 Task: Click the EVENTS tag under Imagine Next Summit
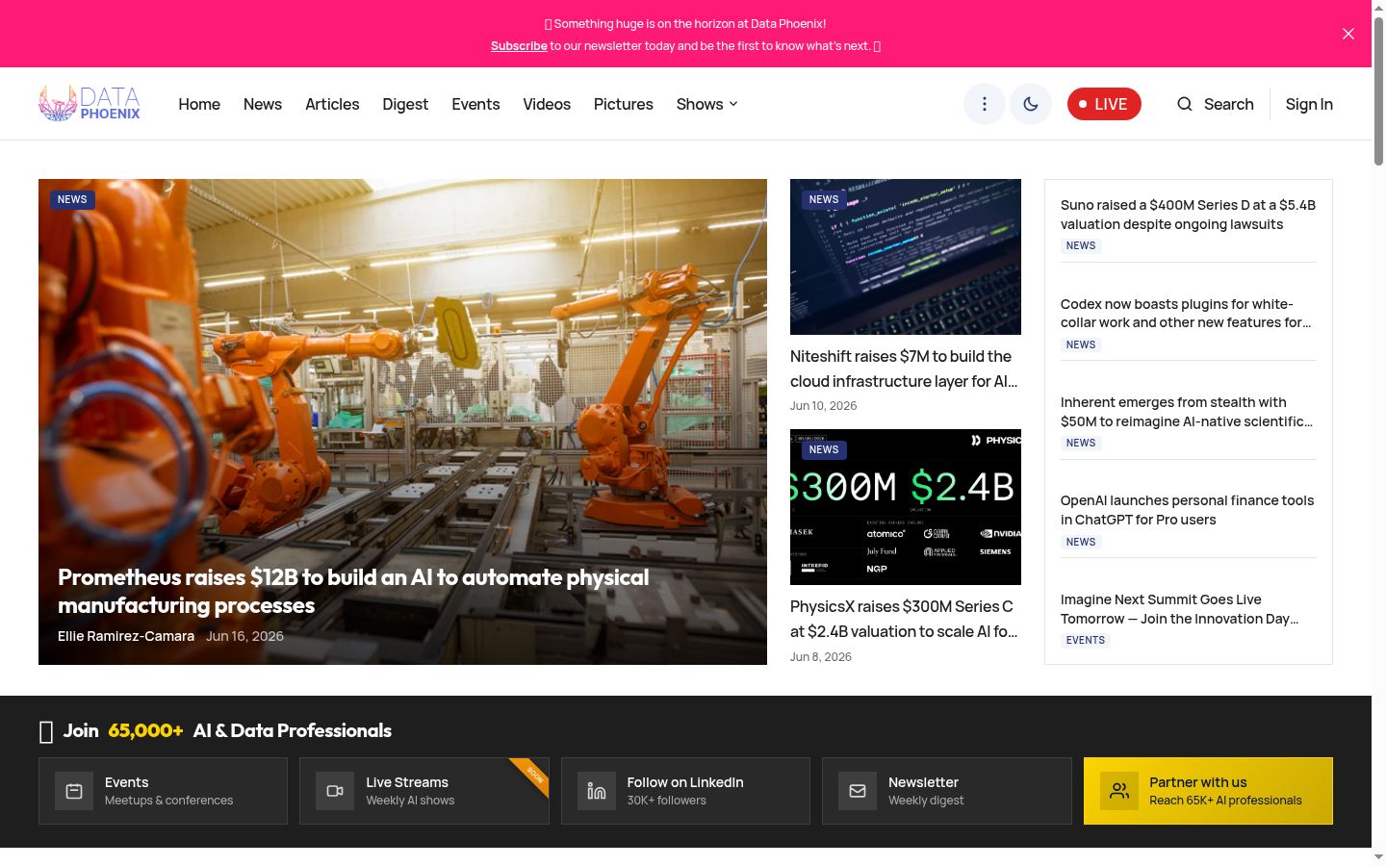coord(1086,640)
